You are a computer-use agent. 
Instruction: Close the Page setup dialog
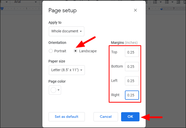135,10
